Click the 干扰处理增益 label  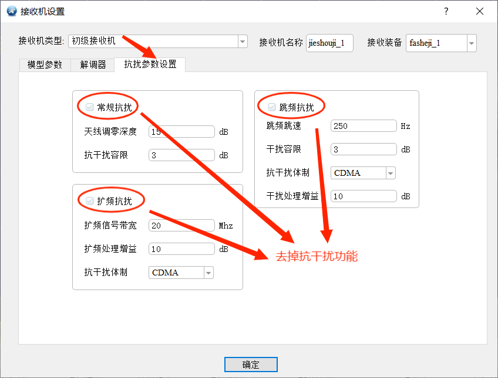tap(292, 196)
